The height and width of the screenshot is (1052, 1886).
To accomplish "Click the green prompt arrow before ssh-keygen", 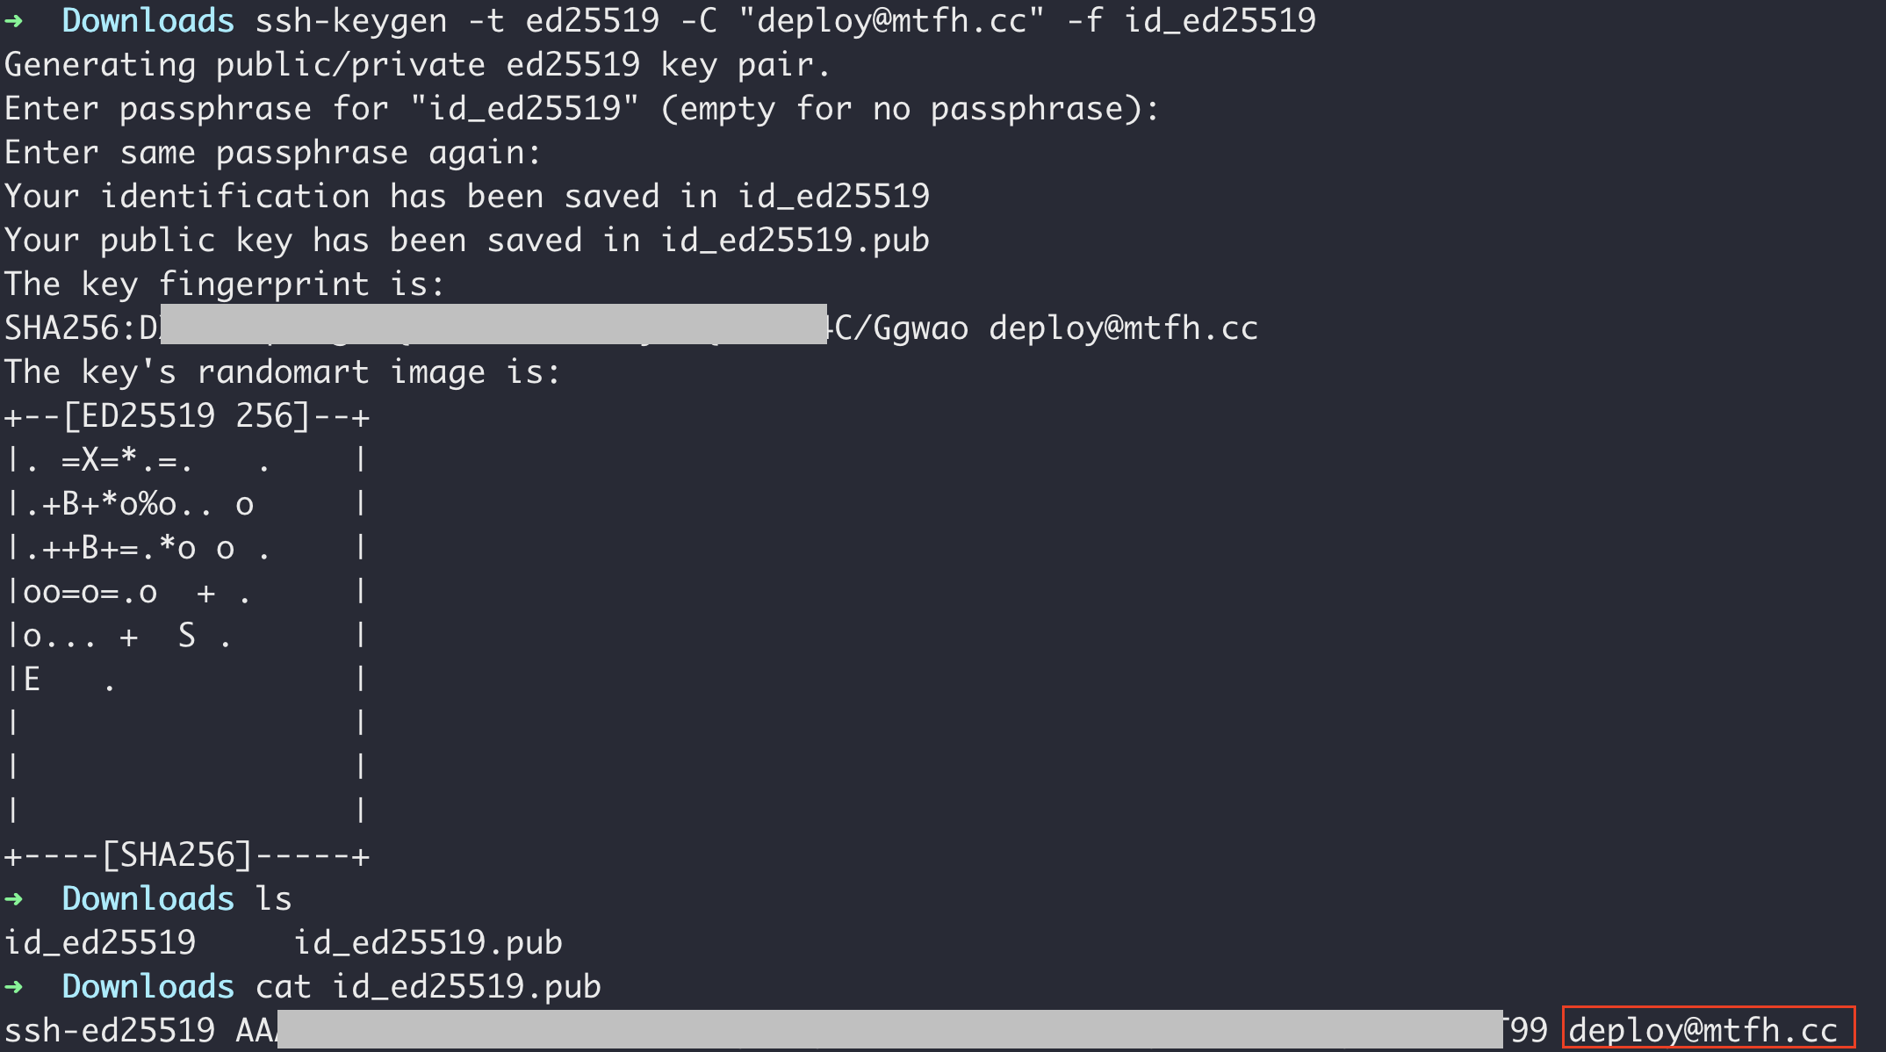I will pos(14,21).
